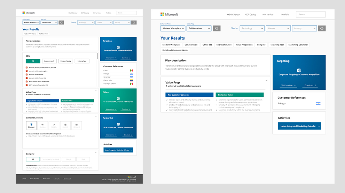Click the Office 365 tag under Your Results
The image size is (345, 193).
[x=207, y=45]
